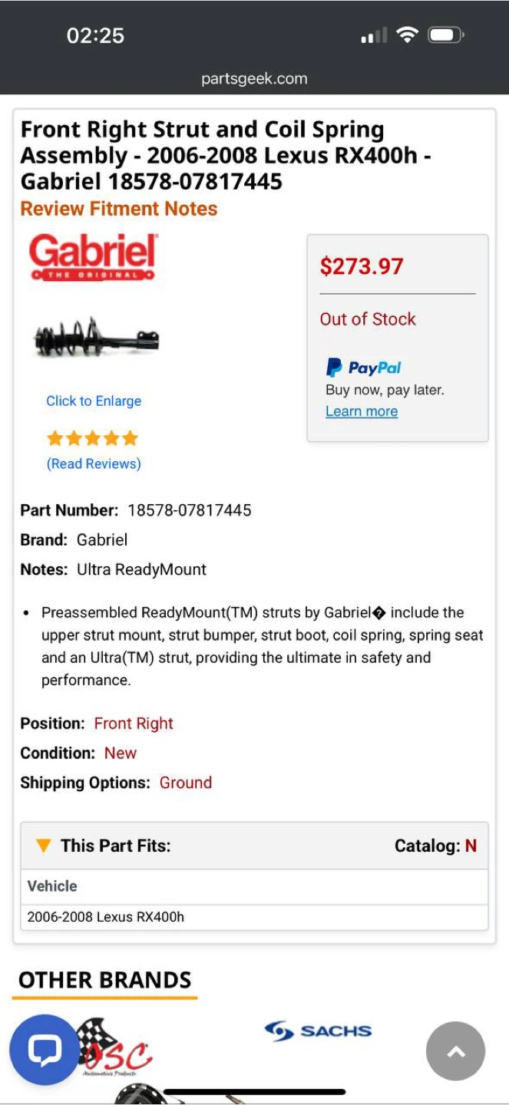Image resolution: width=509 pixels, height=1105 pixels.
Task: Select the Sachs brand logo
Action: (318, 1031)
